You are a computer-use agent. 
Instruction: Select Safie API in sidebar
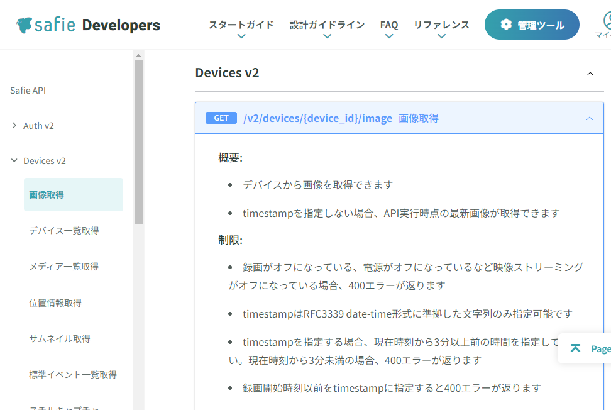click(28, 91)
